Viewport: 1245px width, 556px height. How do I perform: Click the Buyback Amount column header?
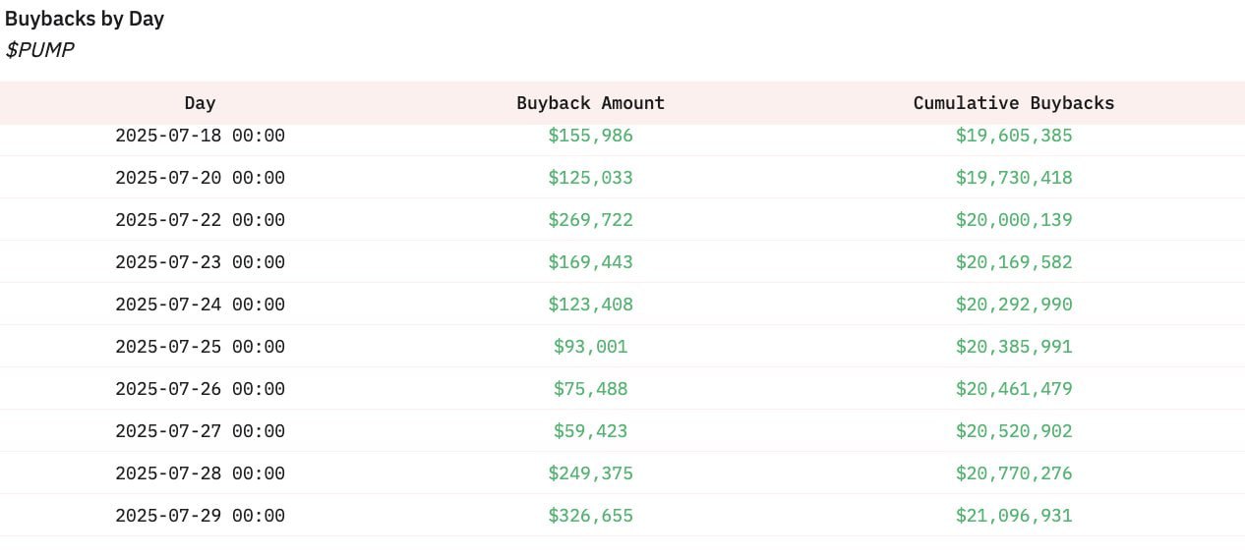590,103
